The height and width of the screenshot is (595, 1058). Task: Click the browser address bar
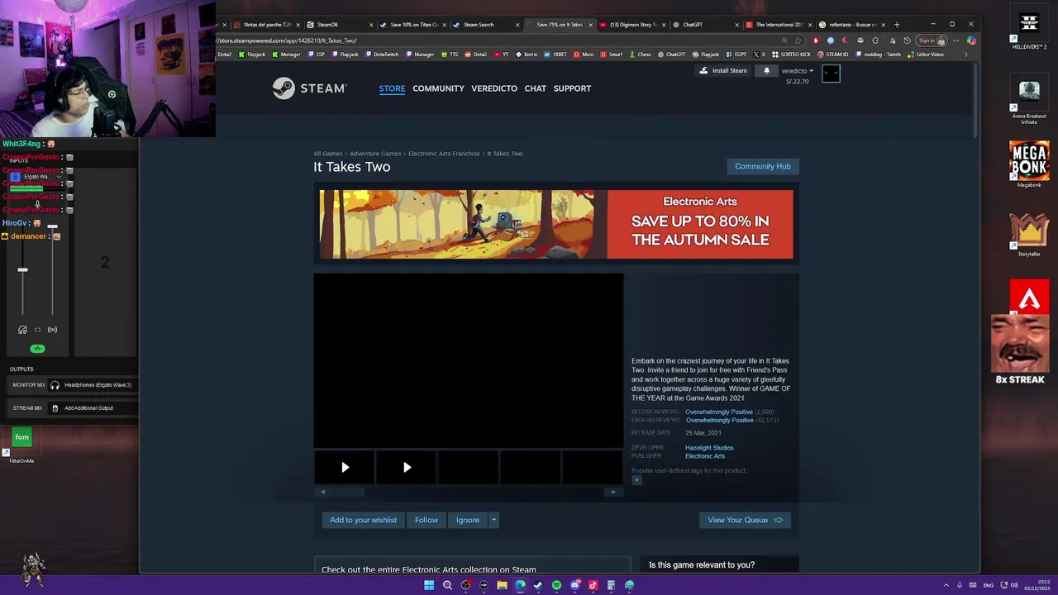[496, 40]
